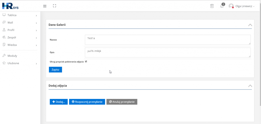Image resolution: width=261 pixels, height=124 pixels.
Task: Open the clipboard tasks icon
Action: 212,6
